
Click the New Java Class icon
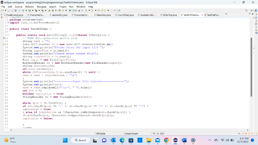[x=53, y=11]
